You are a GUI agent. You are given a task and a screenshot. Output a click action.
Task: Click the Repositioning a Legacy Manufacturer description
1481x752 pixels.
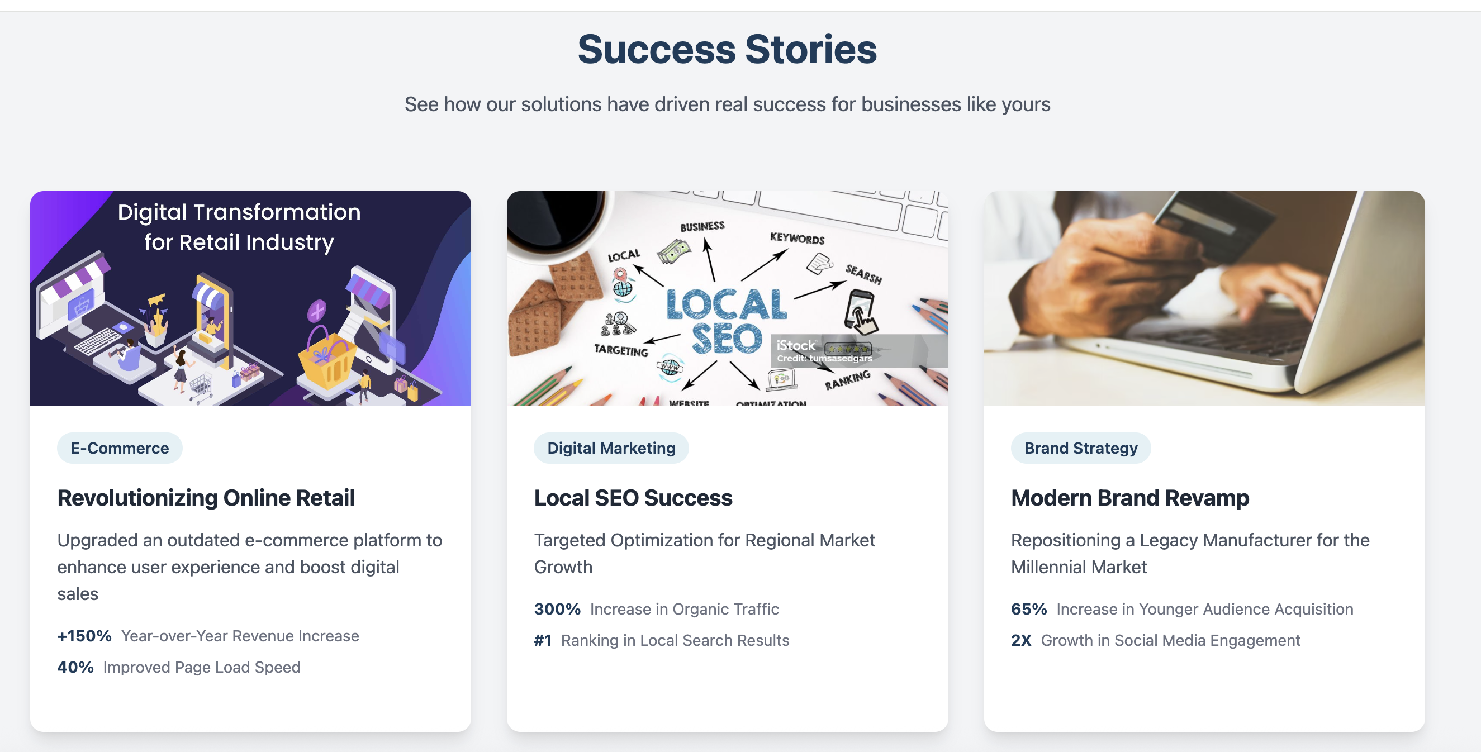[1189, 553]
